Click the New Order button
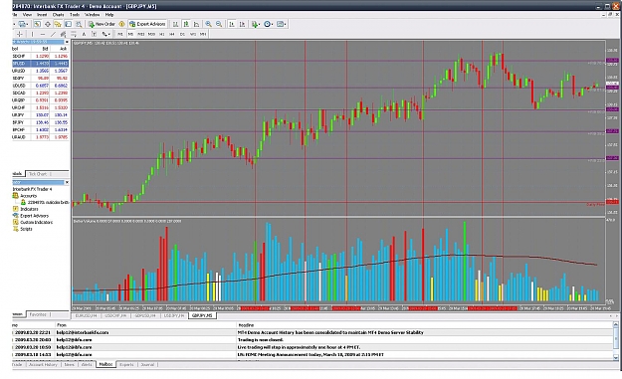Viewport: 622px width, 379px height. click(102, 24)
